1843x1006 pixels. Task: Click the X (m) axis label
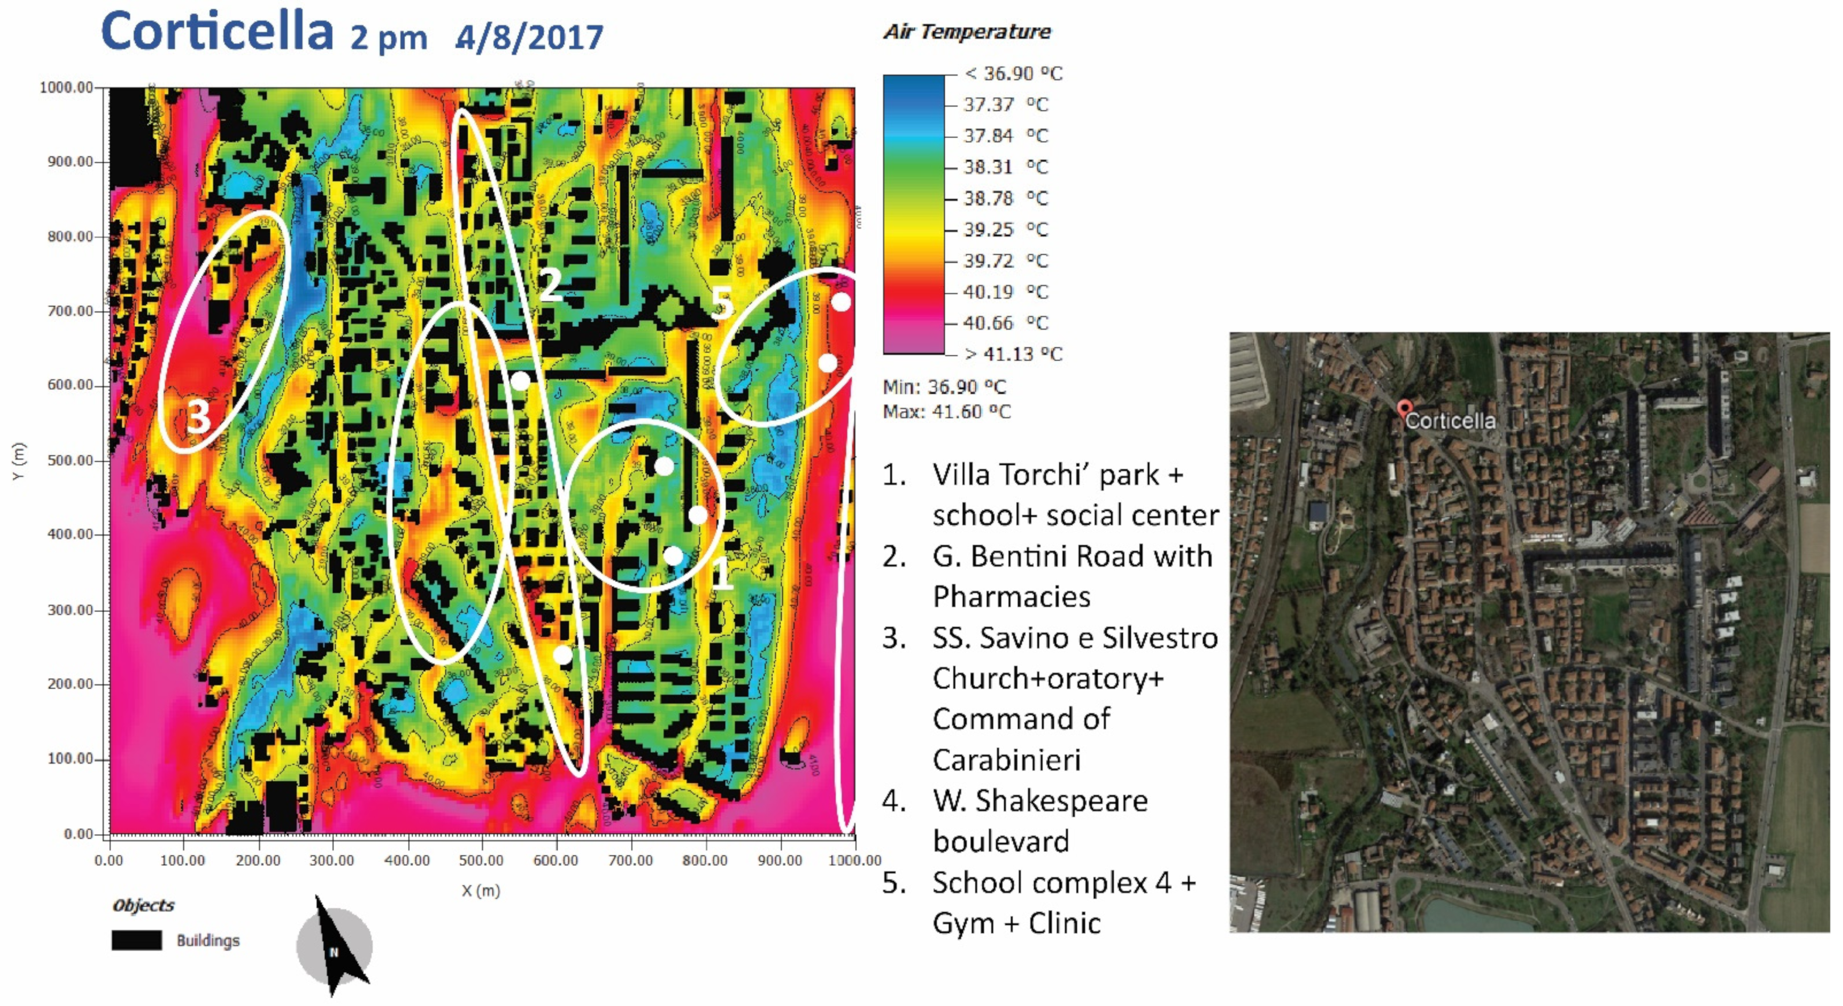(x=481, y=891)
